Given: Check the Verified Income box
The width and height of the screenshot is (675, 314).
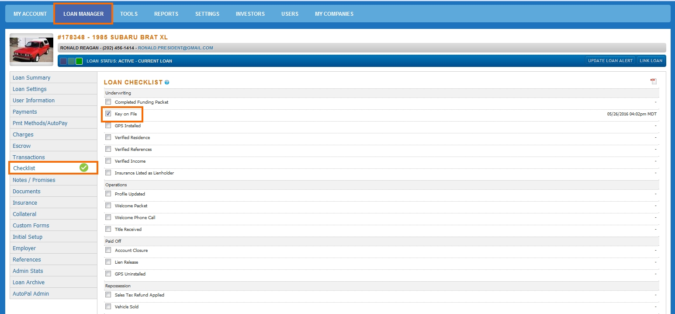Looking at the screenshot, I should tap(108, 161).
